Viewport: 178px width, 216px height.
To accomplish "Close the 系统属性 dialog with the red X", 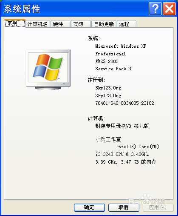I will 169,9.
